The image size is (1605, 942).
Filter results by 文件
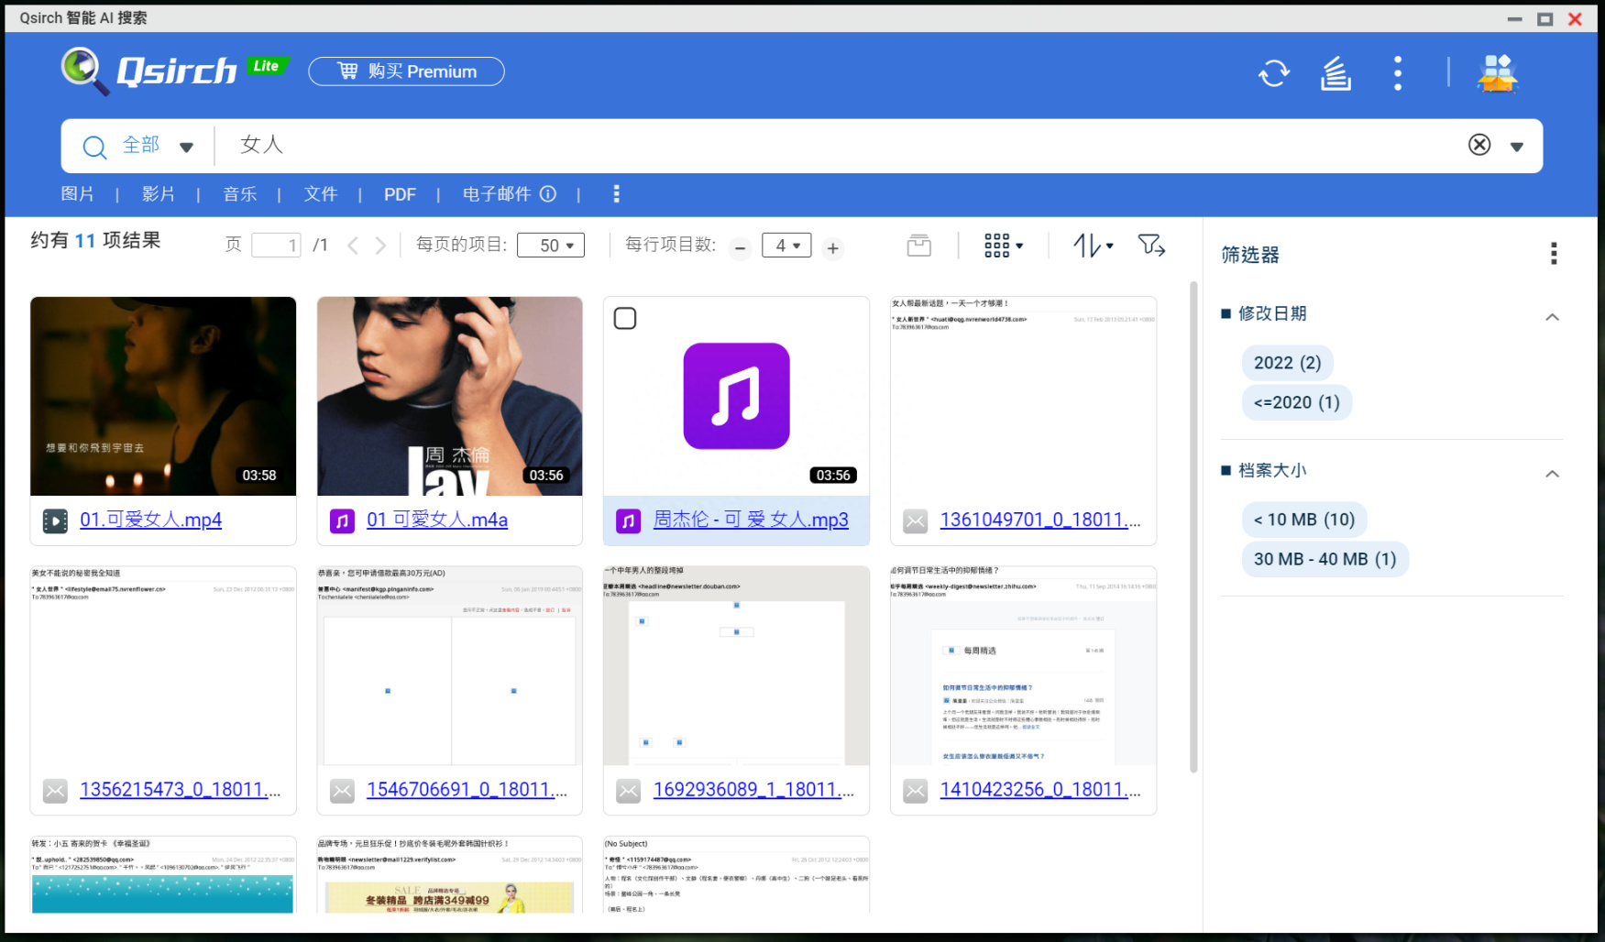point(321,194)
